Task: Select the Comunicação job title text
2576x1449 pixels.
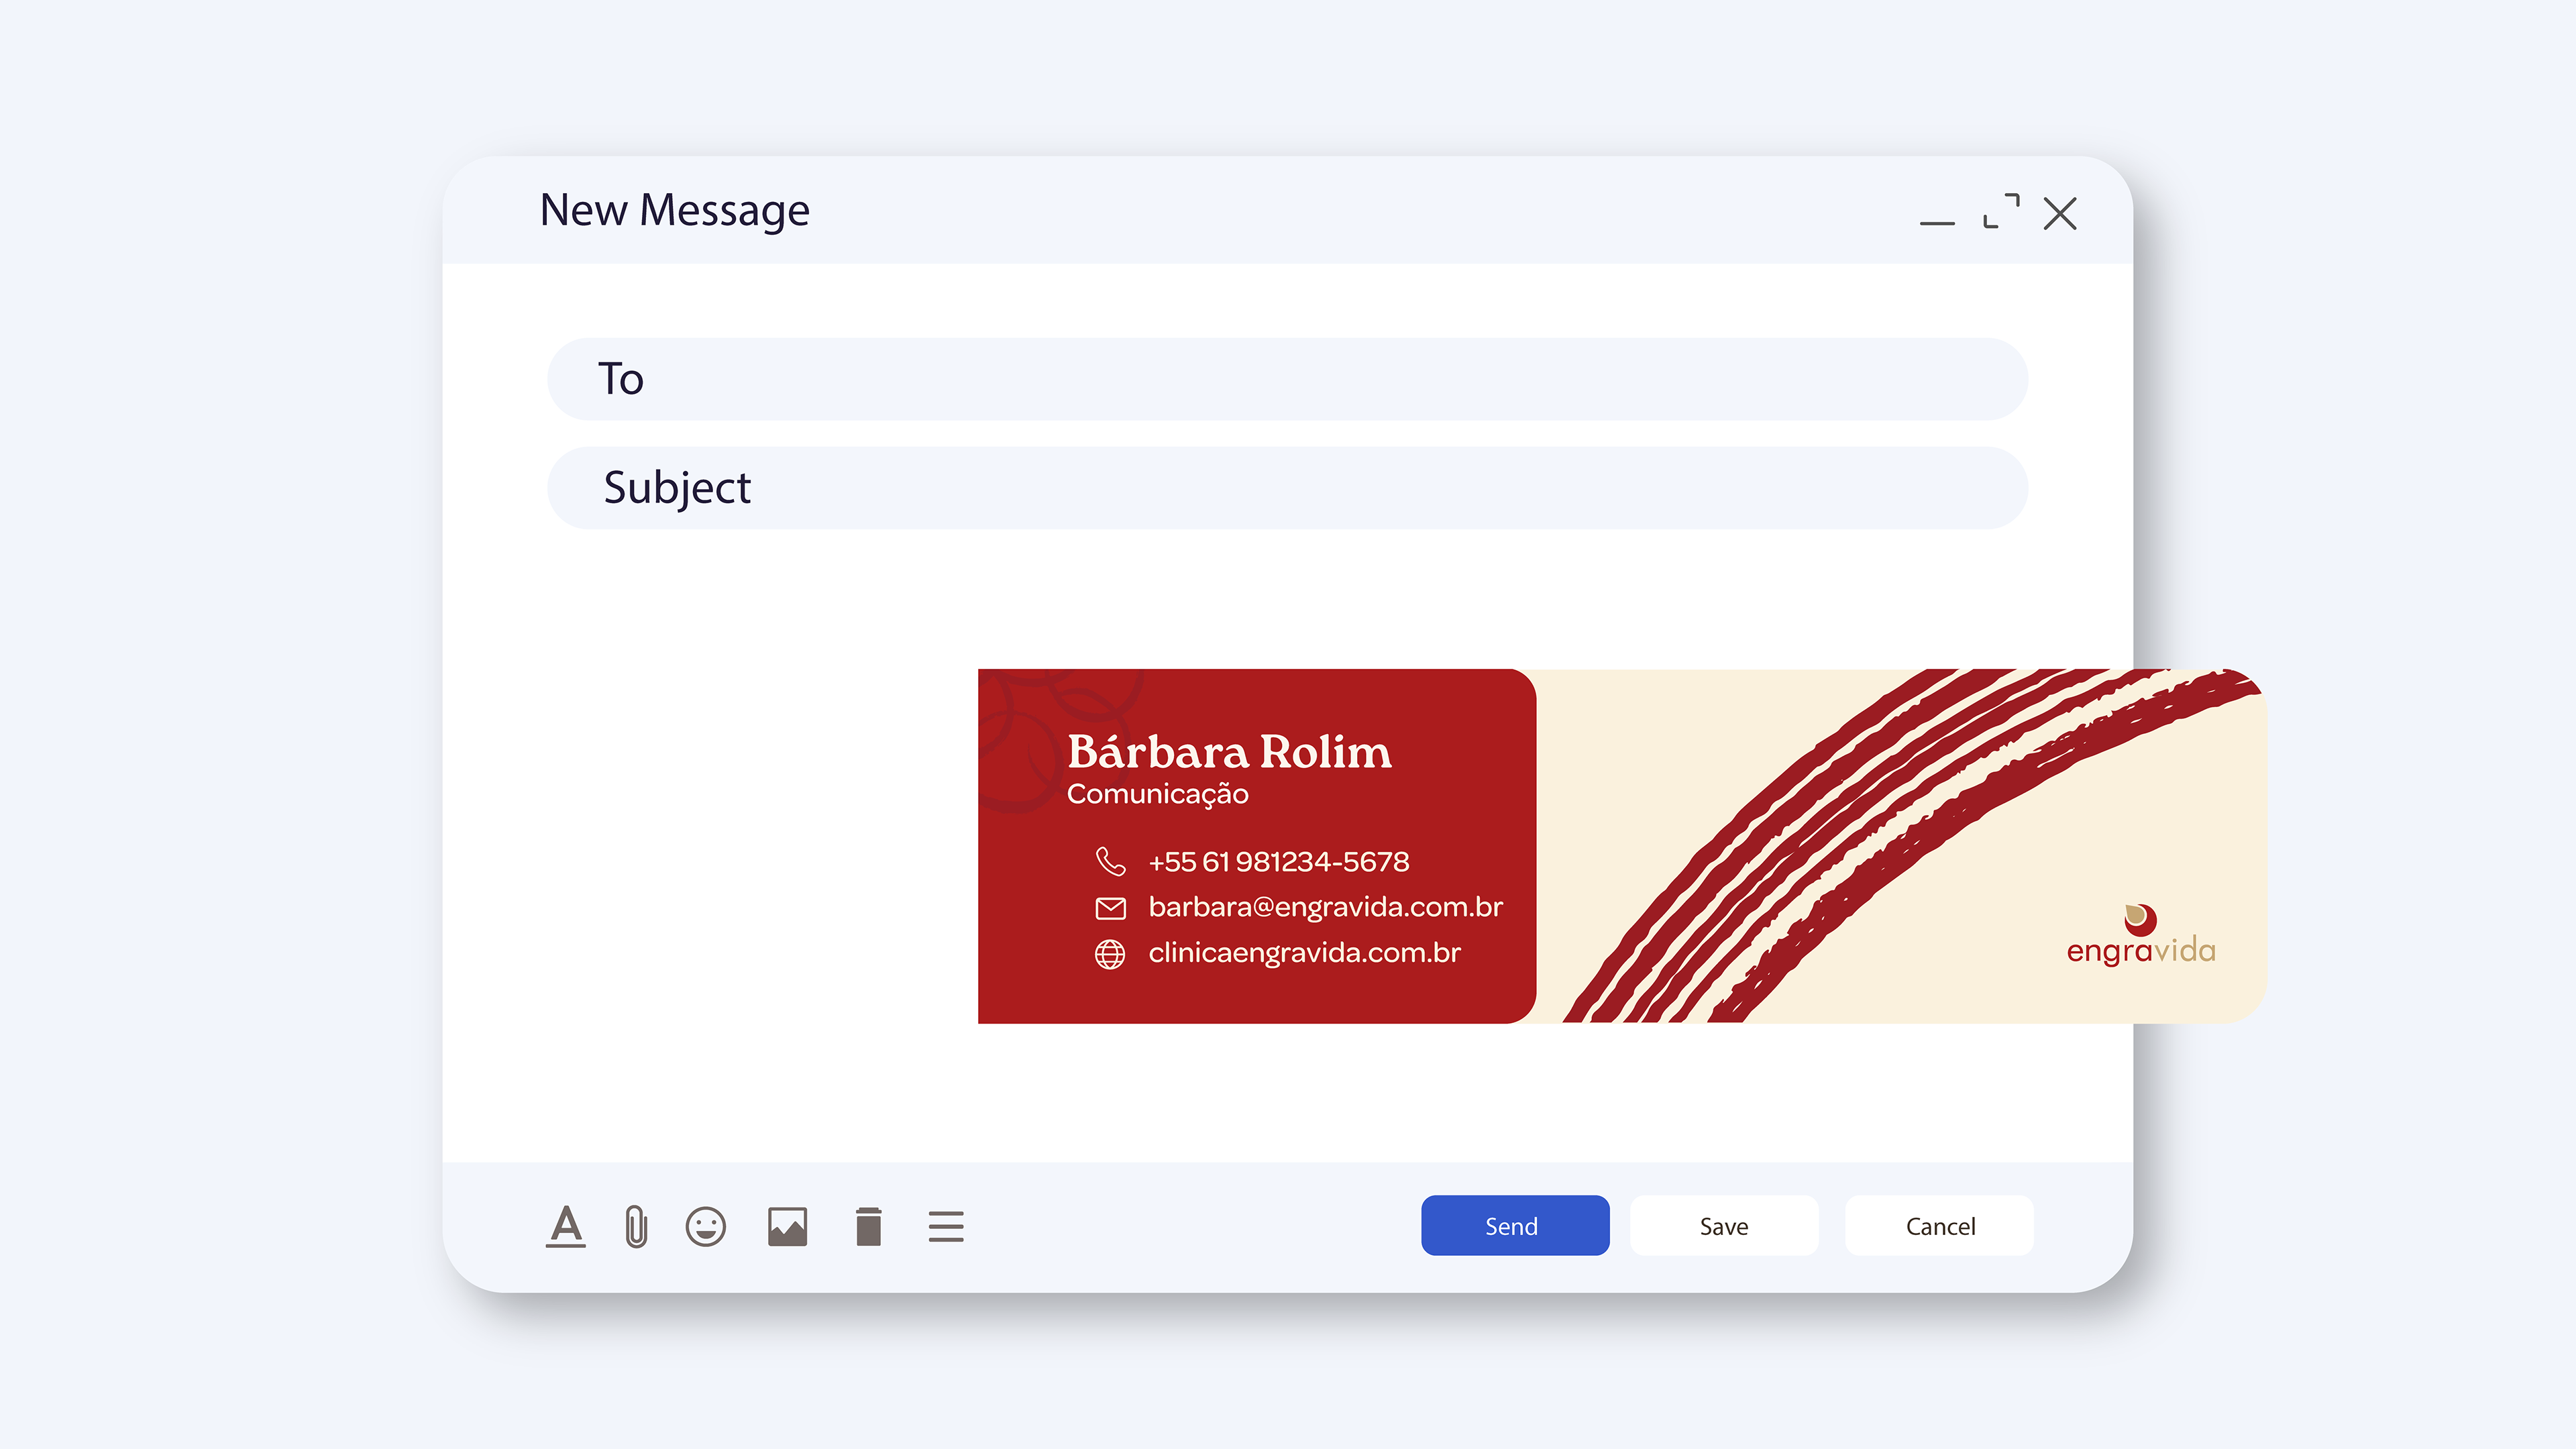Action: (x=1157, y=795)
